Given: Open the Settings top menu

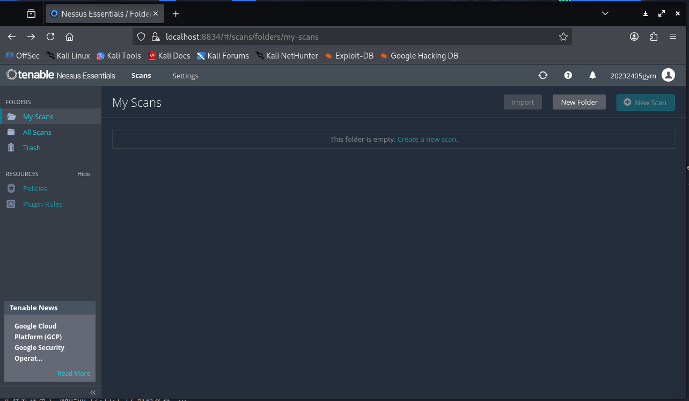Looking at the screenshot, I should coord(185,76).
